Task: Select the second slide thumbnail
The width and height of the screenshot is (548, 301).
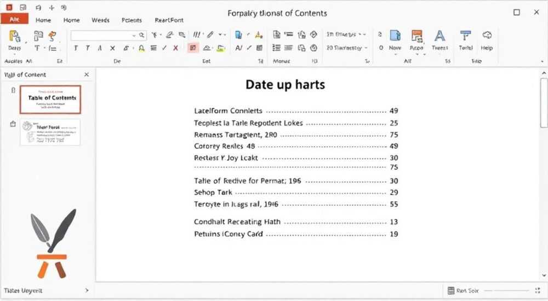Action: click(50, 132)
